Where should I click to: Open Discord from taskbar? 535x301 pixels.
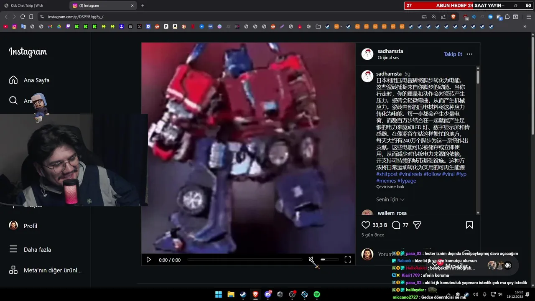[268, 294]
